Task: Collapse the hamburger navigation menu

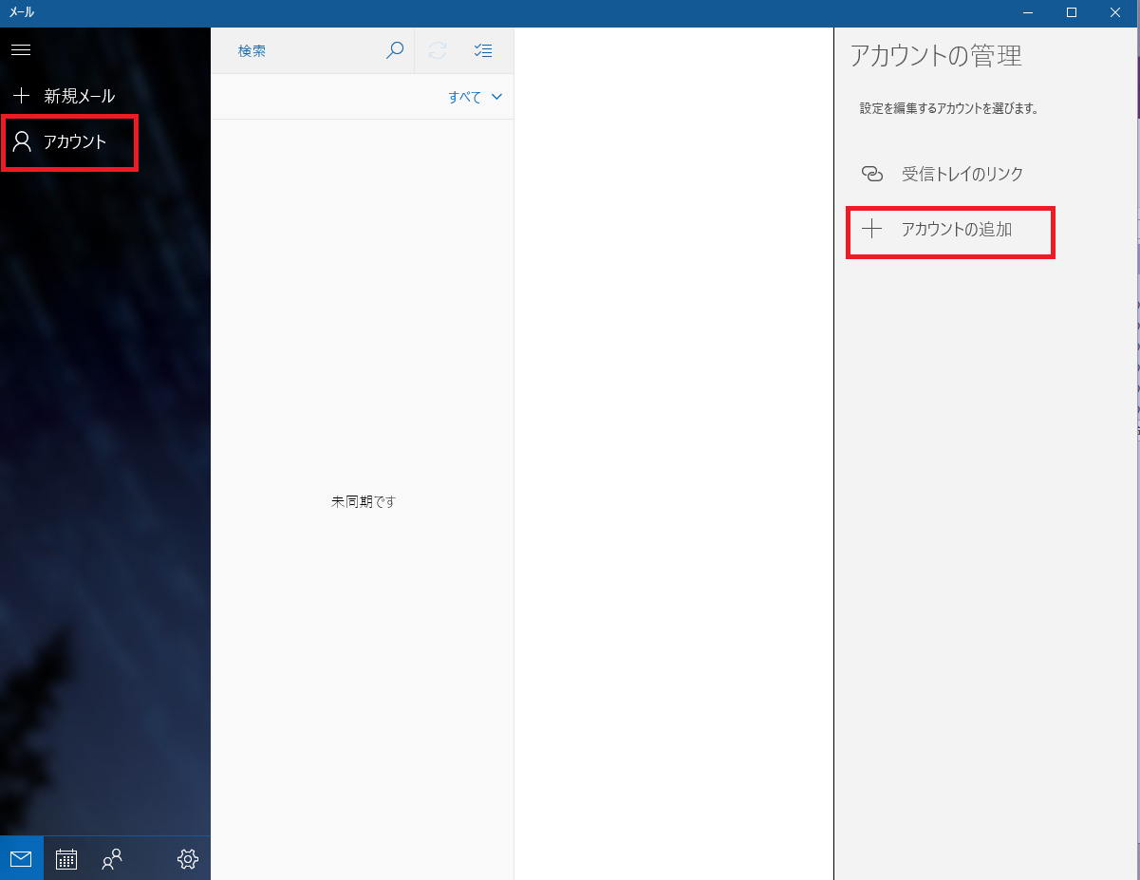Action: pyautogui.click(x=21, y=49)
